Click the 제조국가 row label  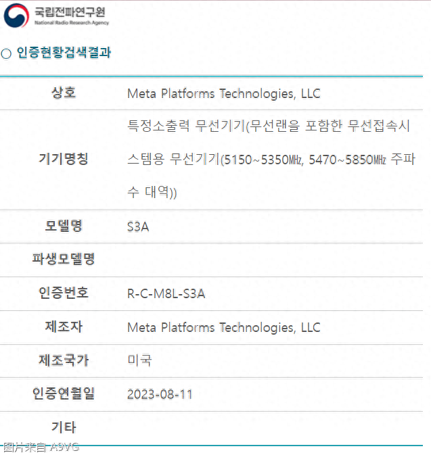pyautogui.click(x=64, y=360)
